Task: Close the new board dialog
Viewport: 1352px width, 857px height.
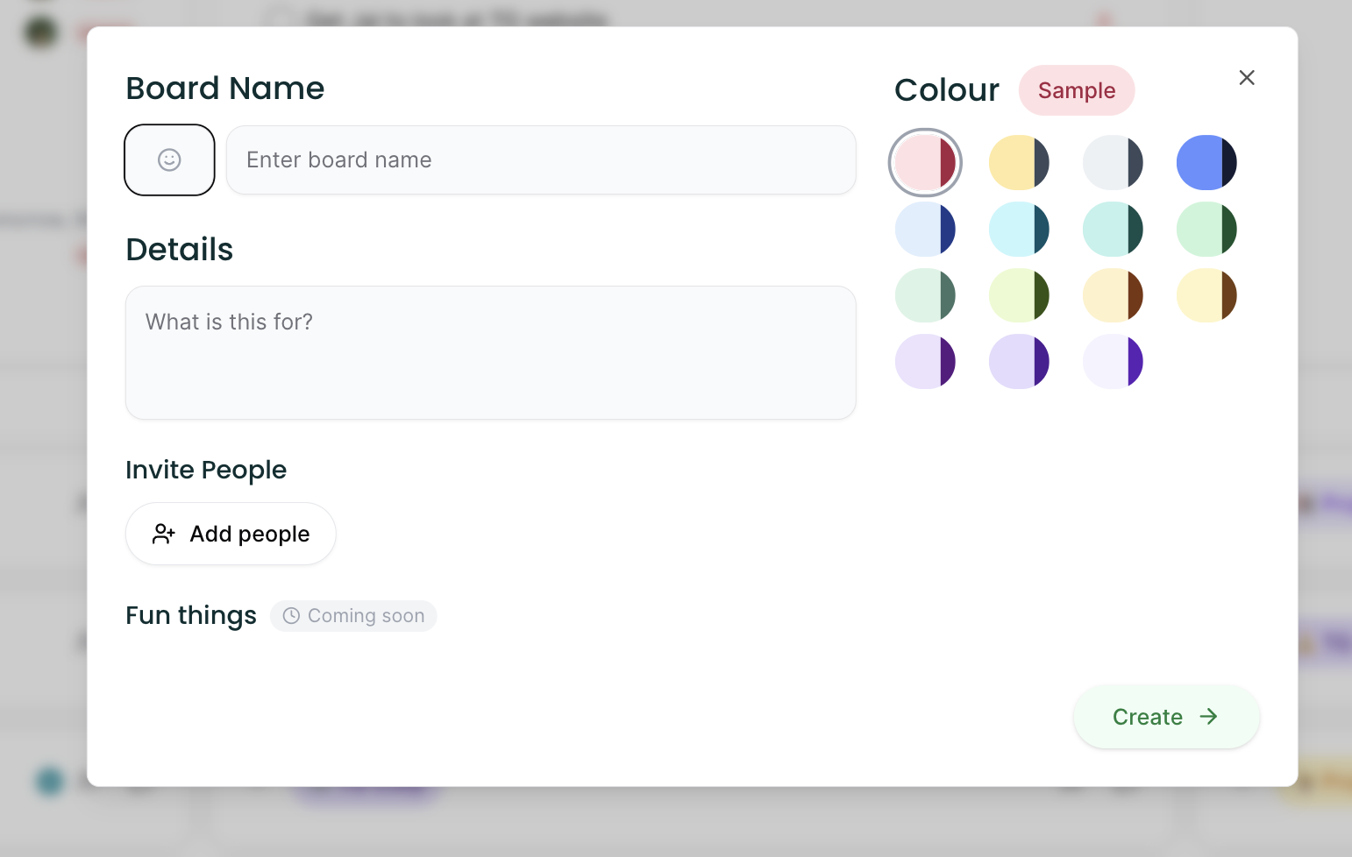Action: [x=1247, y=78]
